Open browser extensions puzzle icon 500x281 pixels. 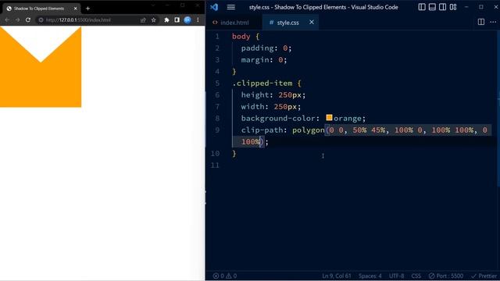[x=166, y=20]
